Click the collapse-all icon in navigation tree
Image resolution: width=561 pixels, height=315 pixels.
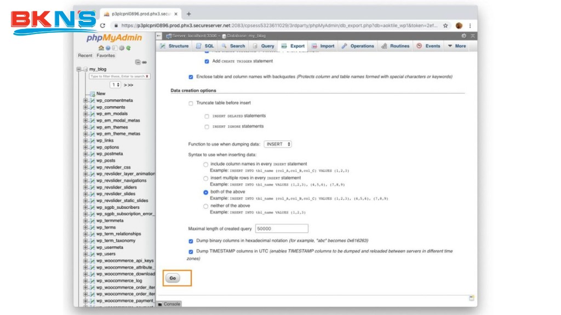(138, 62)
